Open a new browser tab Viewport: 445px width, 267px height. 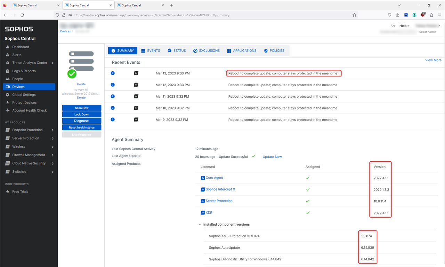tap(171, 5)
